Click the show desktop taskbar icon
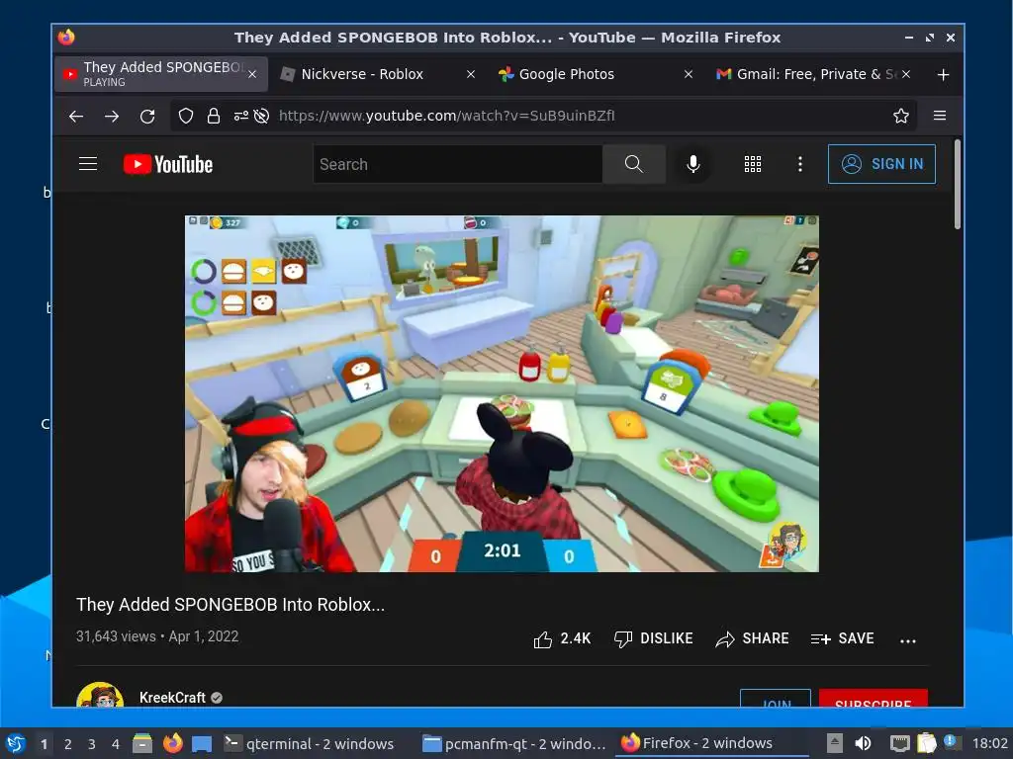Image resolution: width=1013 pixels, height=759 pixels. coord(202,743)
